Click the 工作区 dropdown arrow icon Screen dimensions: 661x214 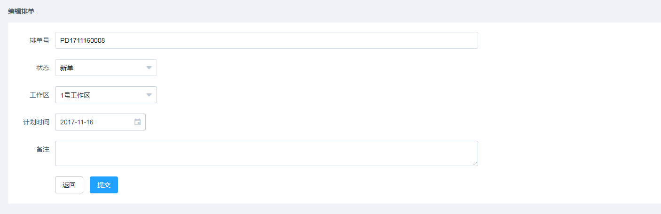(149, 95)
